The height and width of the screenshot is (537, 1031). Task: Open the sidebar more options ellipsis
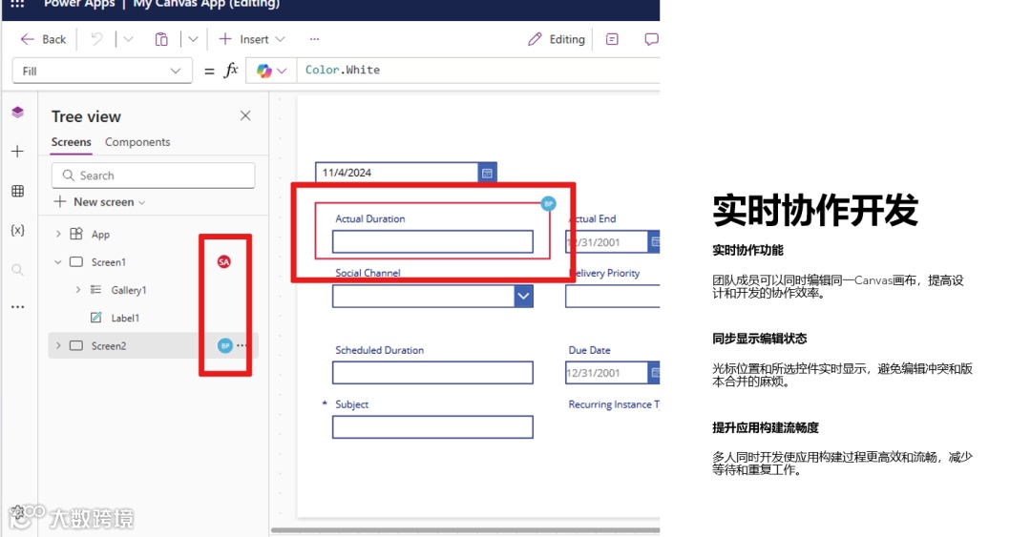coord(18,307)
